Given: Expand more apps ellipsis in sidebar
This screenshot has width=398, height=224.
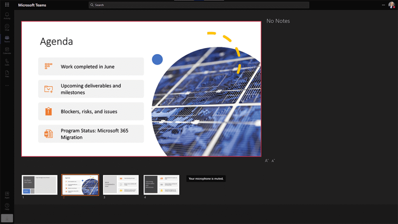Looking at the screenshot, I should coord(7,85).
